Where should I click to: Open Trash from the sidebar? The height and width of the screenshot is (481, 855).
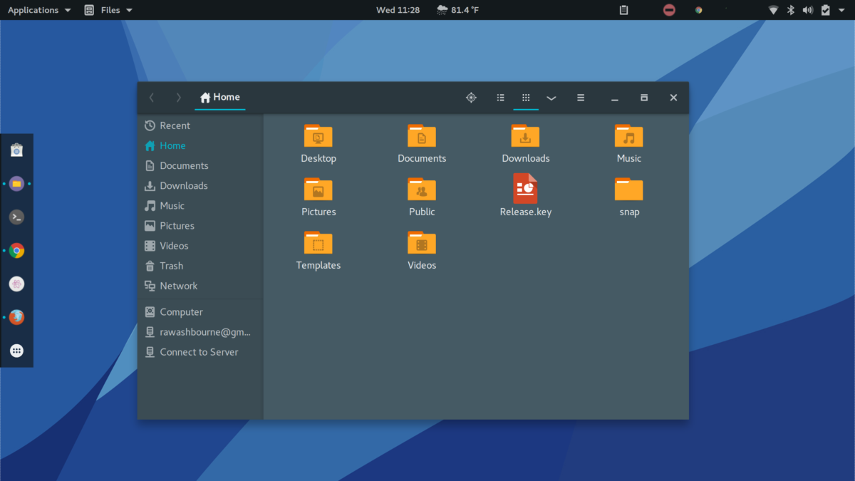200,266
